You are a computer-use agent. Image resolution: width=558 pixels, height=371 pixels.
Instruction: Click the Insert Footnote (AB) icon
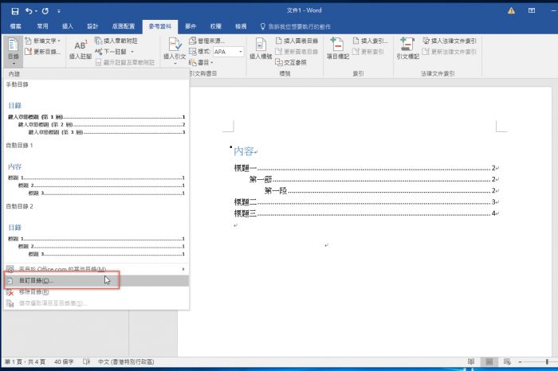[x=81, y=45]
